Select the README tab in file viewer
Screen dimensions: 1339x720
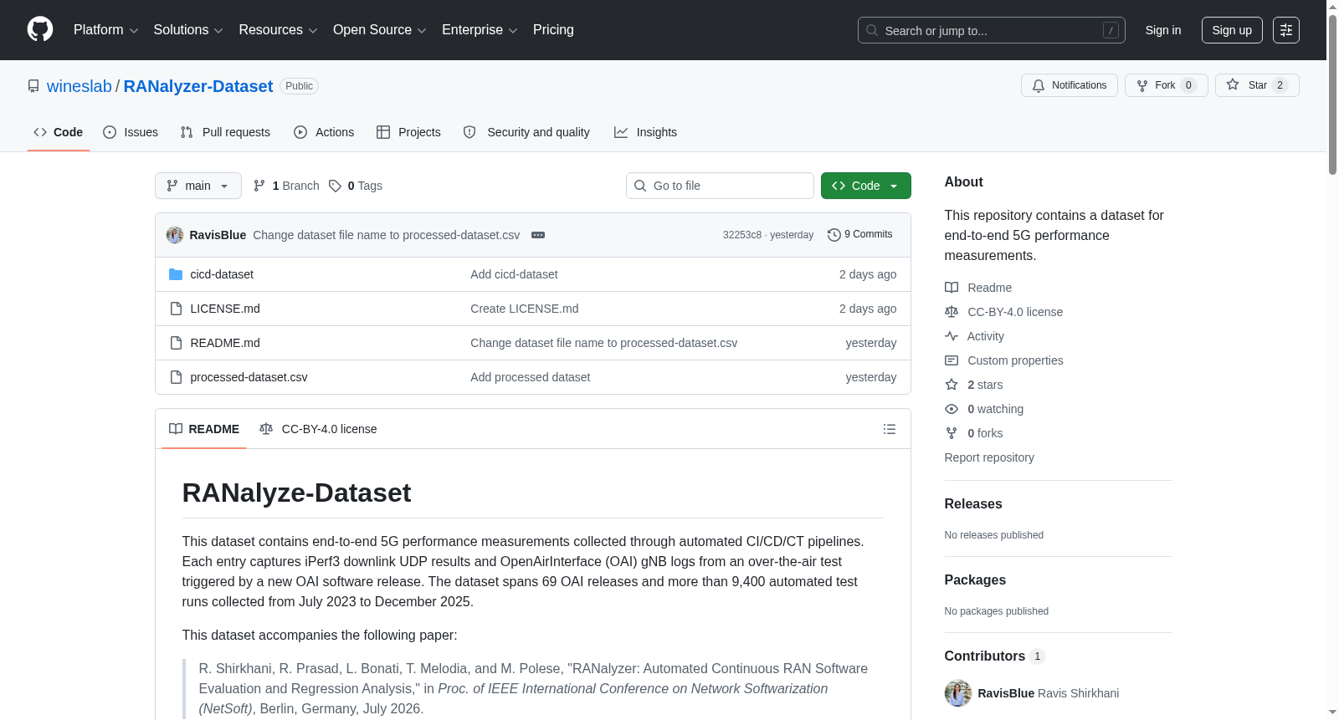[204, 429]
